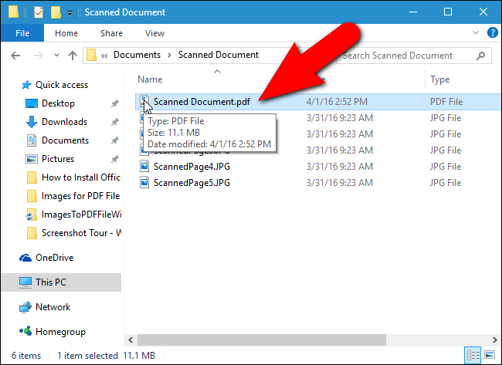502x365 pixels.
Task: Click PDF File type cell
Action: click(446, 102)
